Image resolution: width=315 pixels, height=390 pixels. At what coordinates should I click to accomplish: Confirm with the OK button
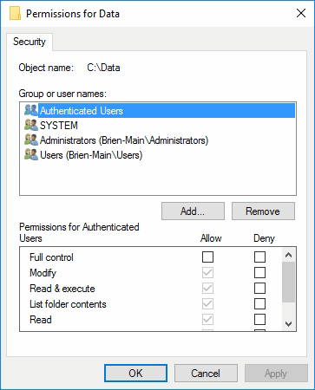(135, 374)
